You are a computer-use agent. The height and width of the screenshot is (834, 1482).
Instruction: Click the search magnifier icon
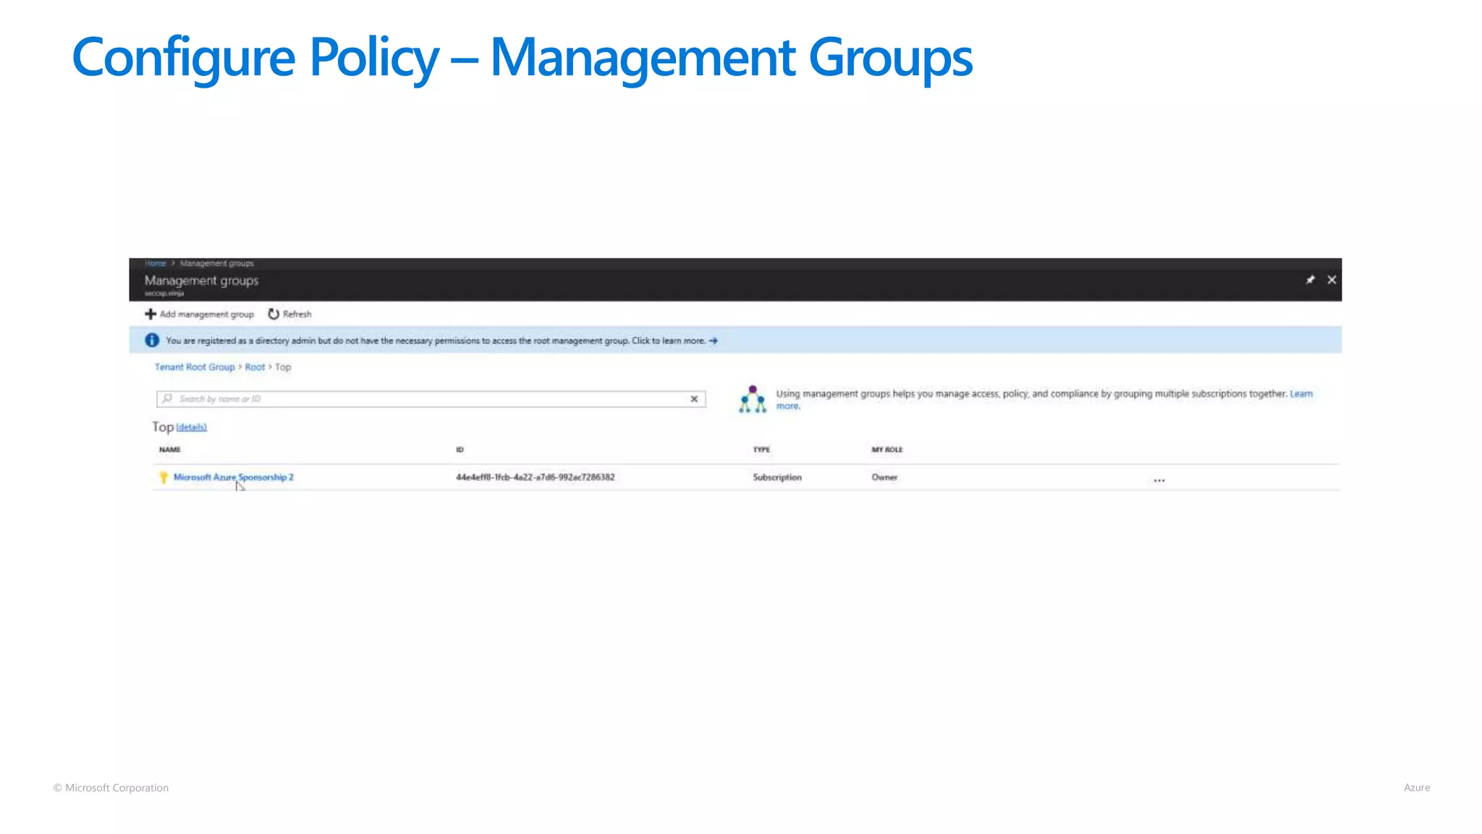click(167, 399)
